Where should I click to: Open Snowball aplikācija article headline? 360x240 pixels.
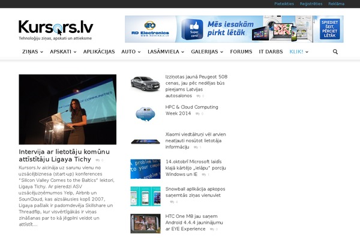[x=195, y=192]
